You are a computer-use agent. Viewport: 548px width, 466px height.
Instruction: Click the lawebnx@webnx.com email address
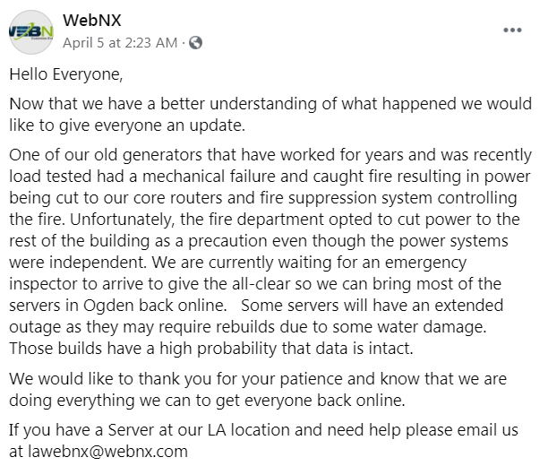click(x=107, y=452)
